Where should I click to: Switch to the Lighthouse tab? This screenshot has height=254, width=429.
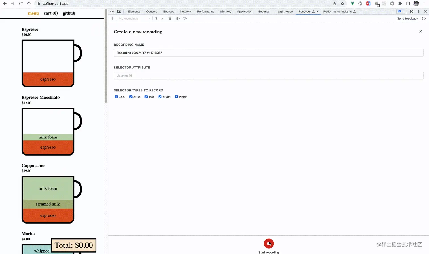click(x=285, y=12)
